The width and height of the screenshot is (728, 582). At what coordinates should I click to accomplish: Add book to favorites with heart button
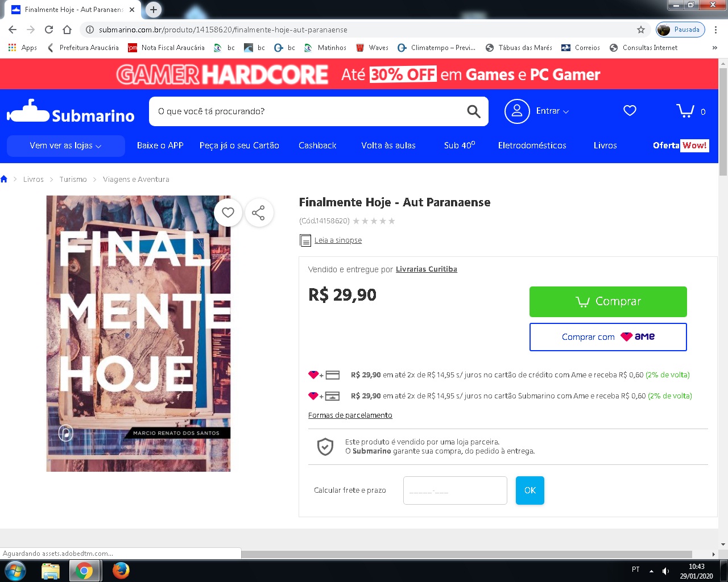click(x=228, y=213)
